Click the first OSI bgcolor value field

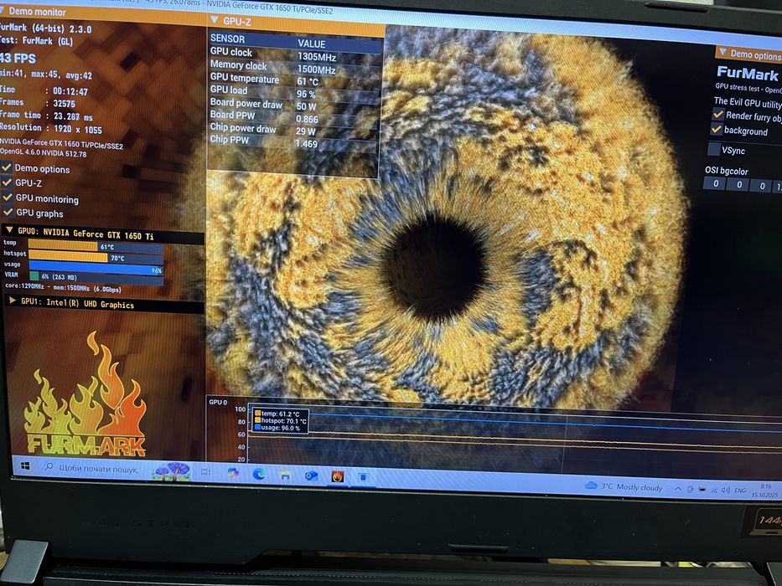pyautogui.click(x=715, y=183)
